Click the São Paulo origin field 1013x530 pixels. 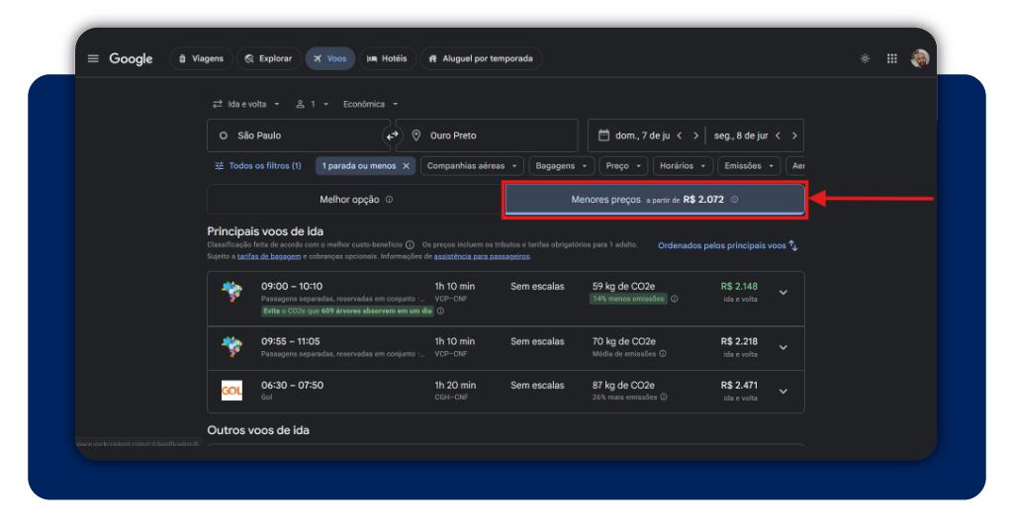[x=297, y=135]
